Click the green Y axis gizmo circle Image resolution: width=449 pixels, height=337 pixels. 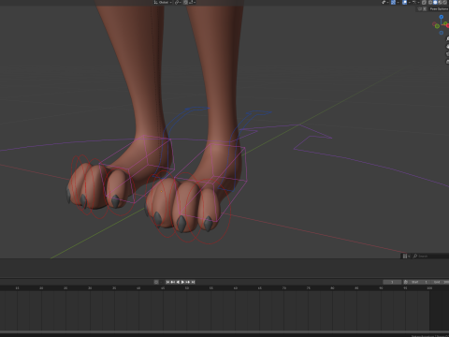(445, 23)
